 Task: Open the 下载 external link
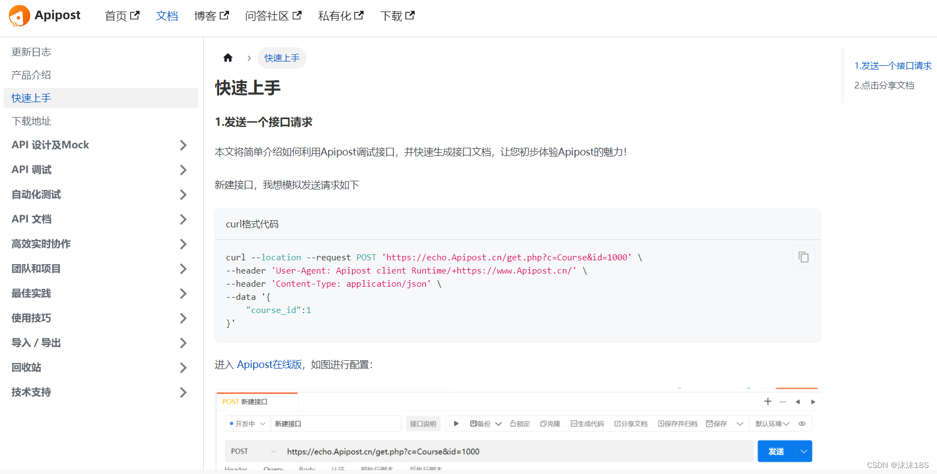pyautogui.click(x=398, y=16)
